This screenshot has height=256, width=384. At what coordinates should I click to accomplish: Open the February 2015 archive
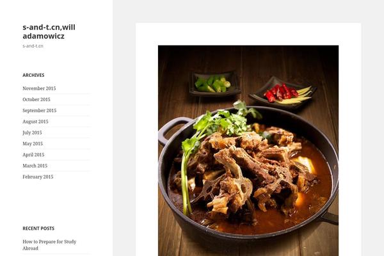coord(38,177)
